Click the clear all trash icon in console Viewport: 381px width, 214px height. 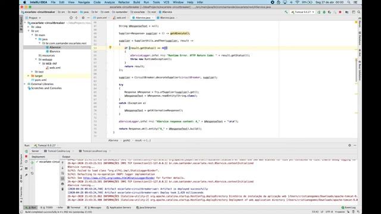tap(63, 189)
